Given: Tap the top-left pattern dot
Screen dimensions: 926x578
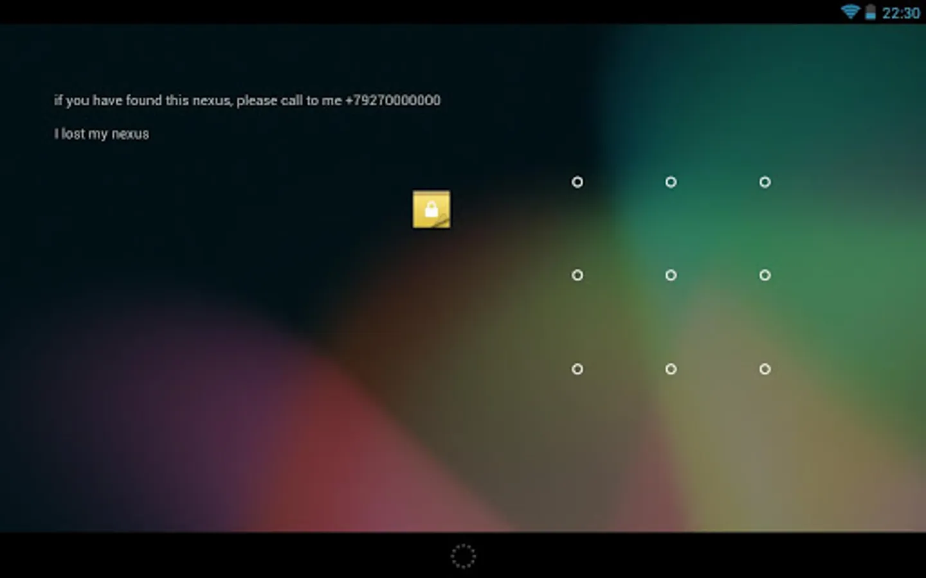Looking at the screenshot, I should pos(577,182).
